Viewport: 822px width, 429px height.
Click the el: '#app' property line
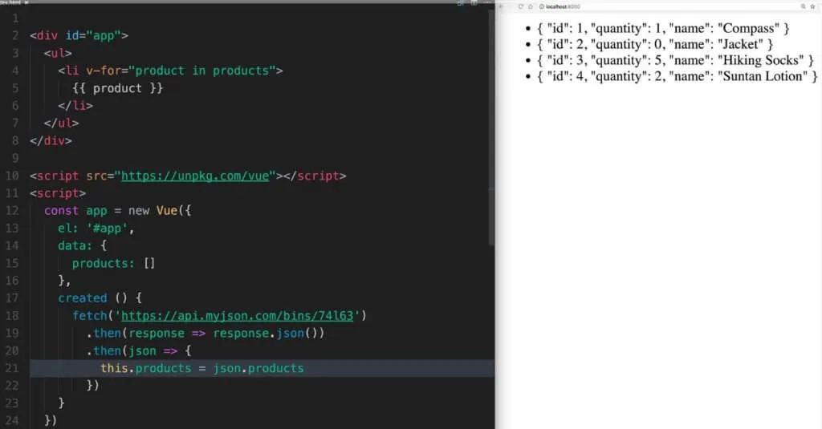[x=96, y=228]
